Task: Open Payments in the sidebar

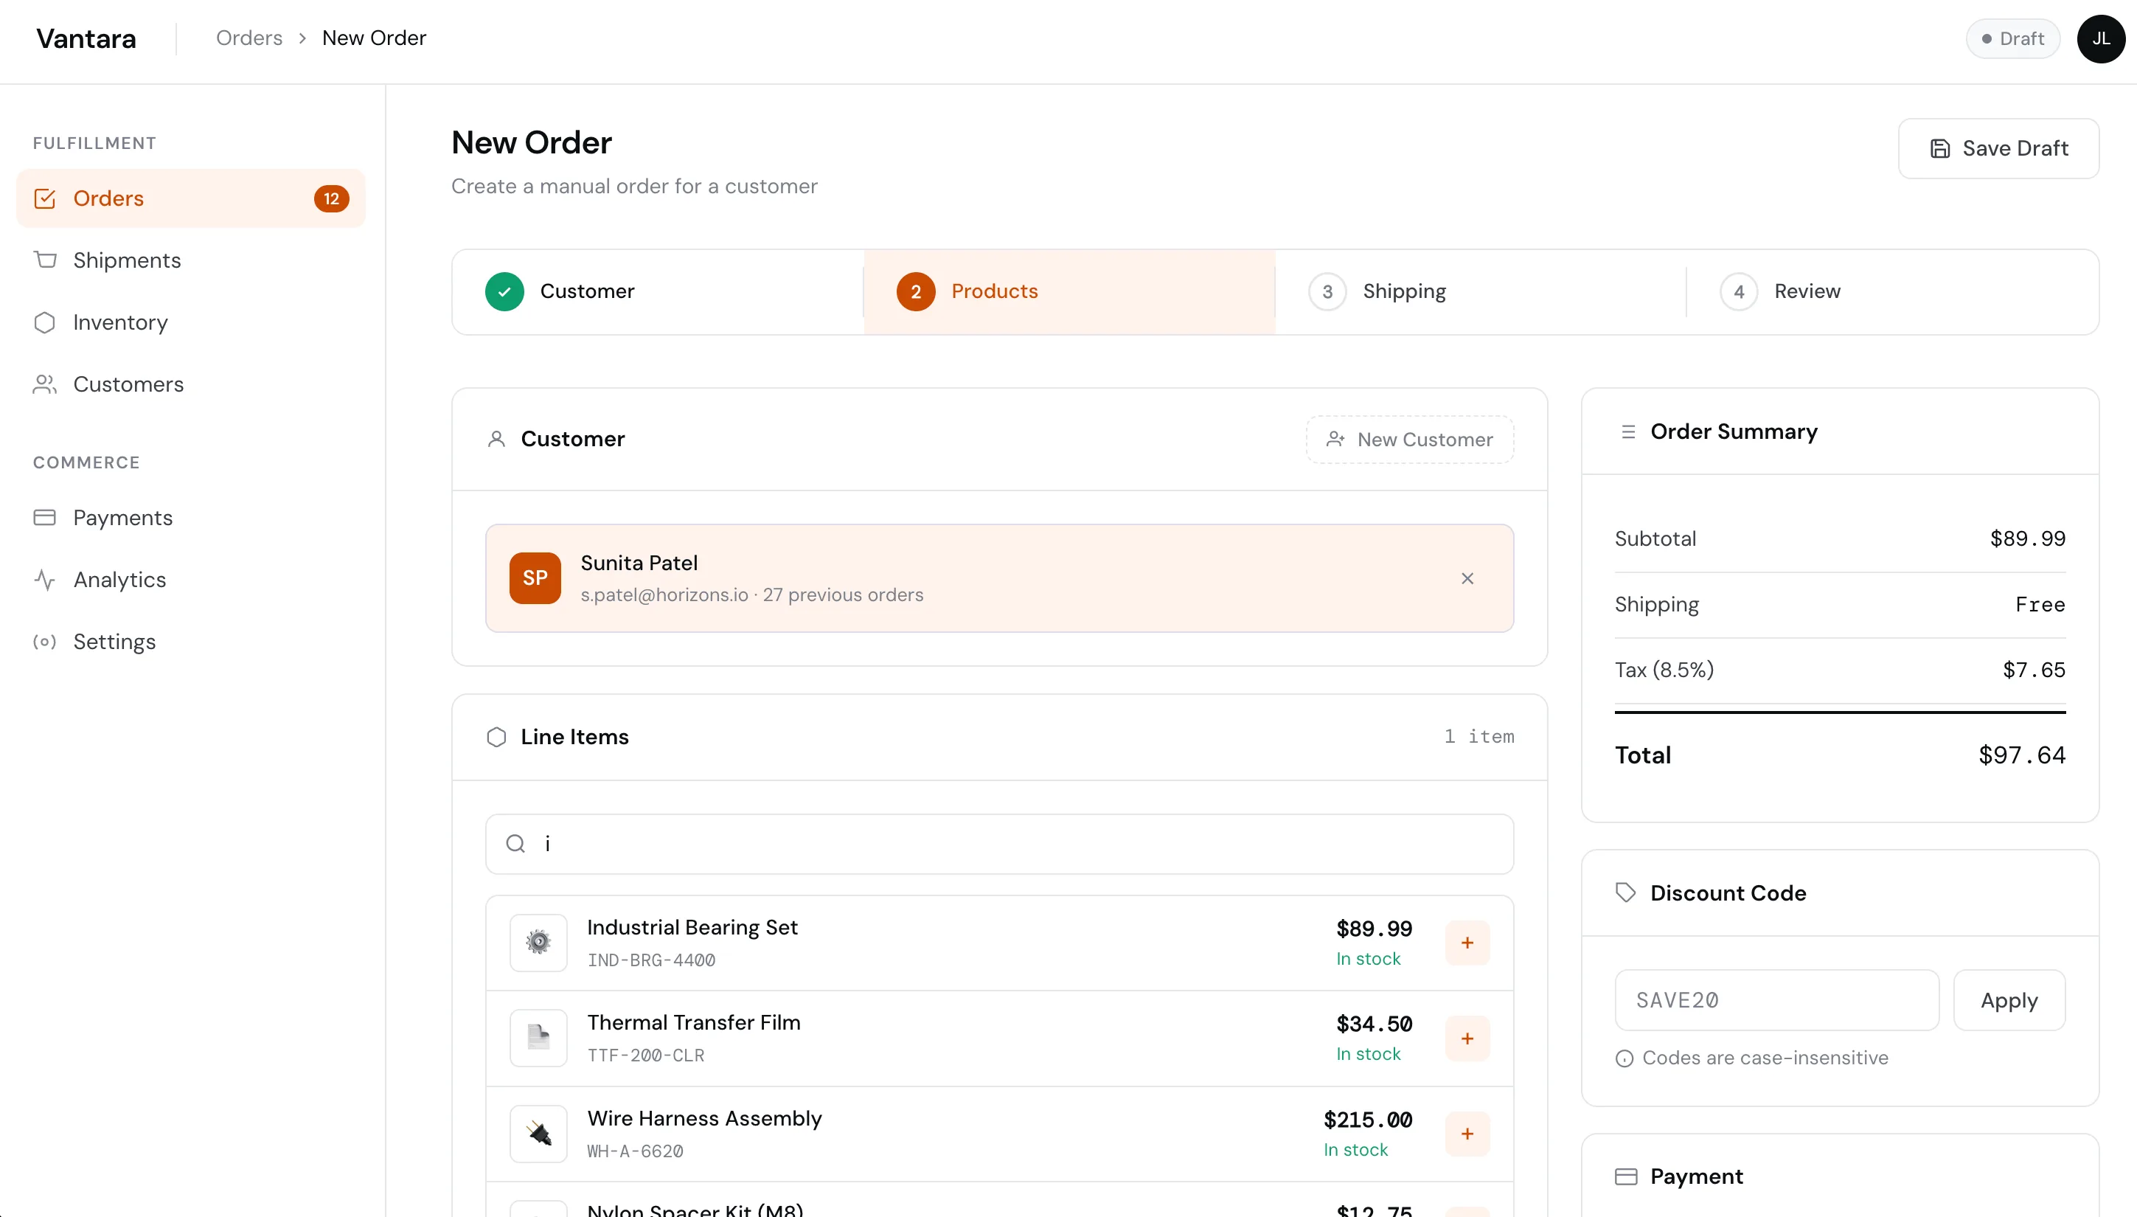Action: [190, 517]
